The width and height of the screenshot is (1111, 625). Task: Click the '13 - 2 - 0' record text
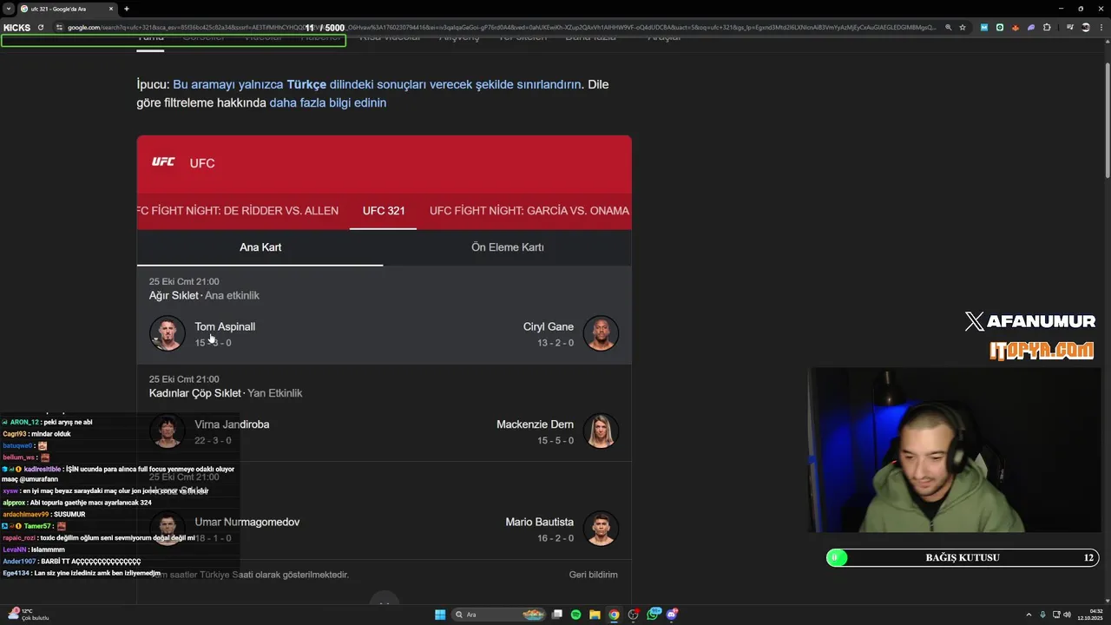point(555,343)
